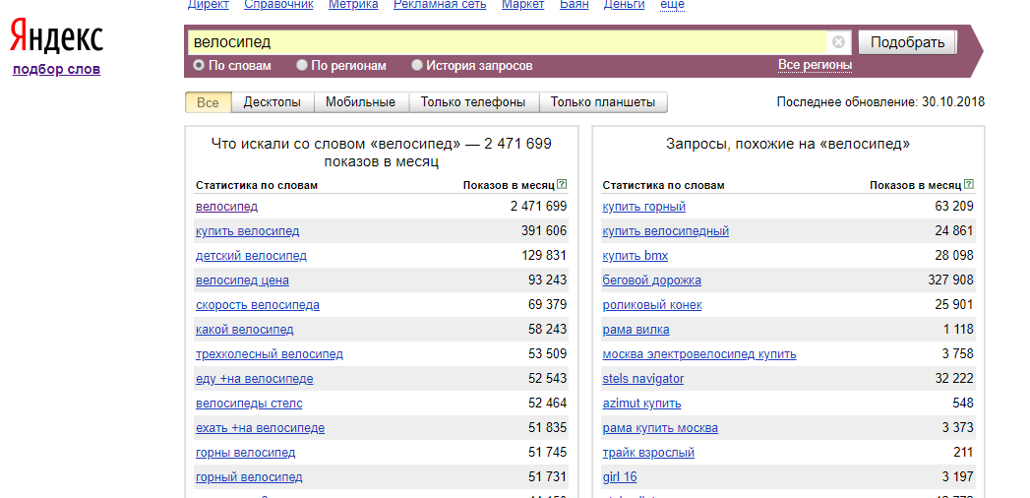
Task: Open 'Директ' in the top menu
Action: tap(209, 5)
